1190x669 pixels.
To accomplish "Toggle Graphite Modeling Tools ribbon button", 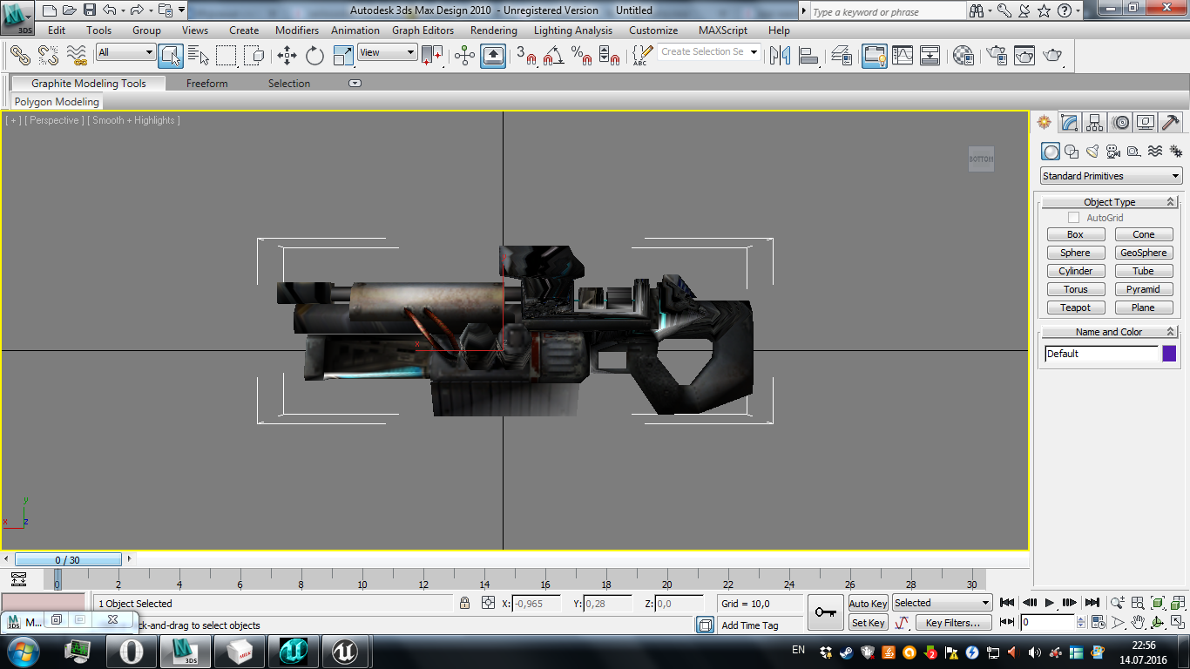I will 875,56.
